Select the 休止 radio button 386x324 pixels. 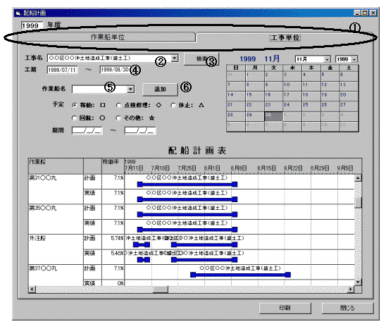coord(173,106)
